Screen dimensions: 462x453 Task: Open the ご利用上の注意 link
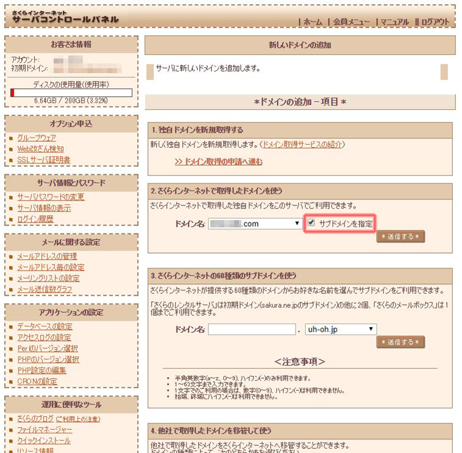click(x=78, y=419)
